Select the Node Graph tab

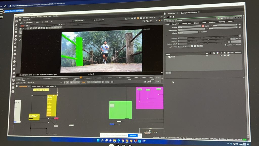[x=23, y=87]
